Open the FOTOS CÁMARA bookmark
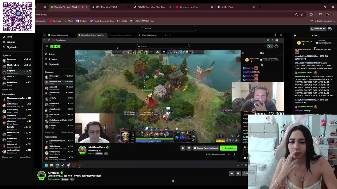Viewport: 337px width, 189px height. pos(142,21)
